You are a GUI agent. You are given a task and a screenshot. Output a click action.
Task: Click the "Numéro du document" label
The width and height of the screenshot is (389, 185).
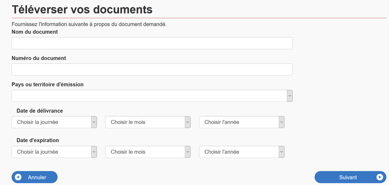click(x=39, y=58)
